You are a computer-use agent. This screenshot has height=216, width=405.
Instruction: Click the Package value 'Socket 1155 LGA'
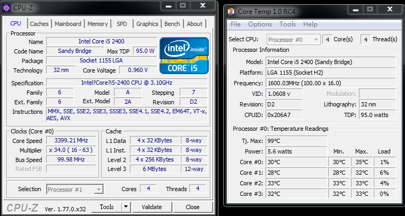point(101,61)
